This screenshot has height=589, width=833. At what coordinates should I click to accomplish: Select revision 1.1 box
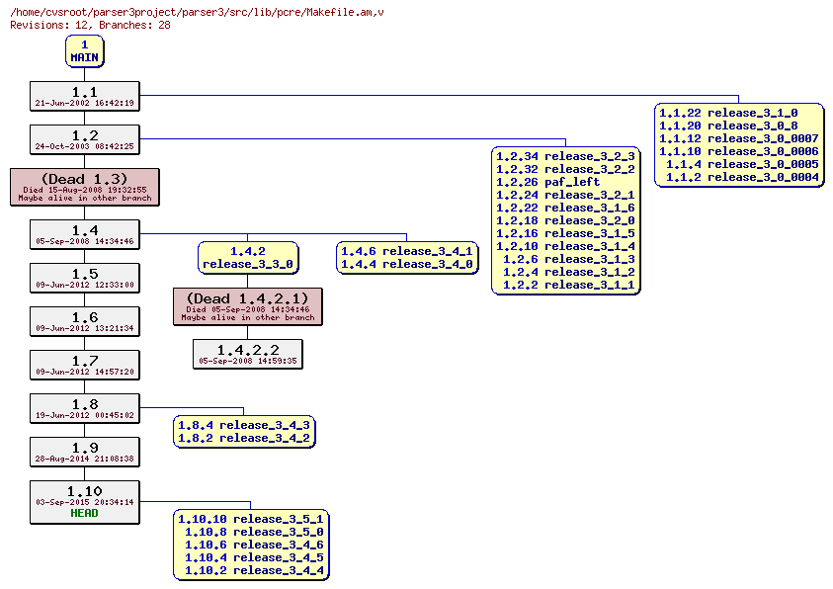pyautogui.click(x=85, y=96)
